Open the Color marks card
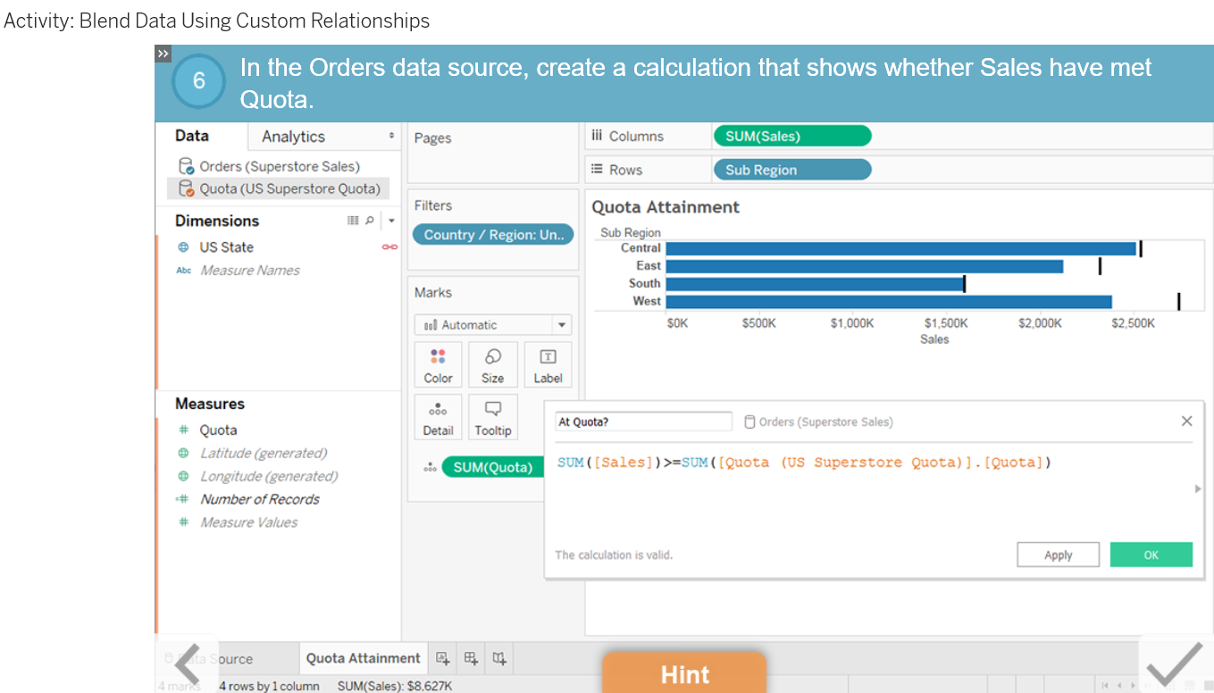1214x693 pixels. (438, 364)
